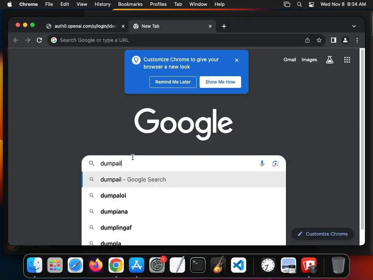Reload the current page

click(x=39, y=40)
